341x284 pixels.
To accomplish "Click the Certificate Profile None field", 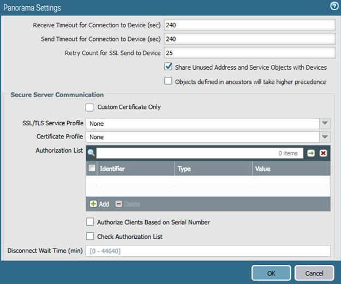I will click(202, 137).
